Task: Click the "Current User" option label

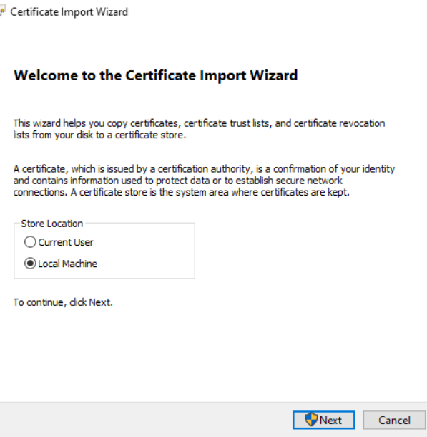Action: (x=66, y=242)
